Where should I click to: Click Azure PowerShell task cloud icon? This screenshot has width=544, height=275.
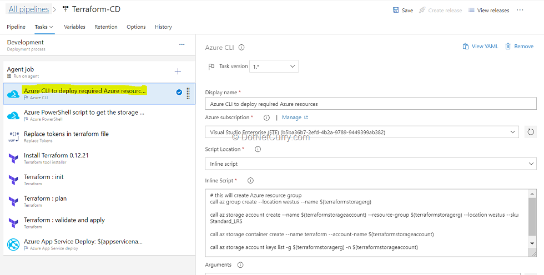pyautogui.click(x=13, y=115)
